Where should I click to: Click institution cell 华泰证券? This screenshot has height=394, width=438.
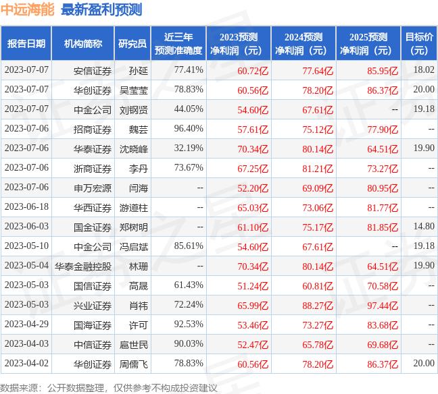pos(93,149)
